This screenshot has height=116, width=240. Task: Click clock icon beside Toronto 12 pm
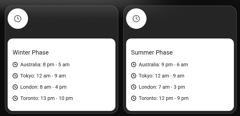click(134, 98)
